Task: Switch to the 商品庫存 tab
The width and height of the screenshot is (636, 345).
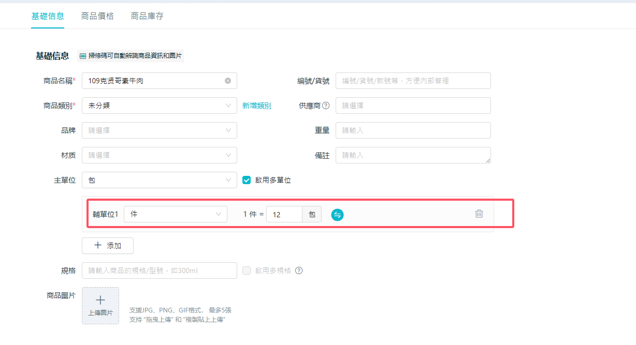Action: tap(147, 16)
